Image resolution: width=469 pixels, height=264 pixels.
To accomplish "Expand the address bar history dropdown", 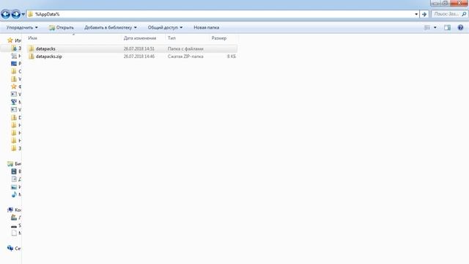I will [x=416, y=14].
